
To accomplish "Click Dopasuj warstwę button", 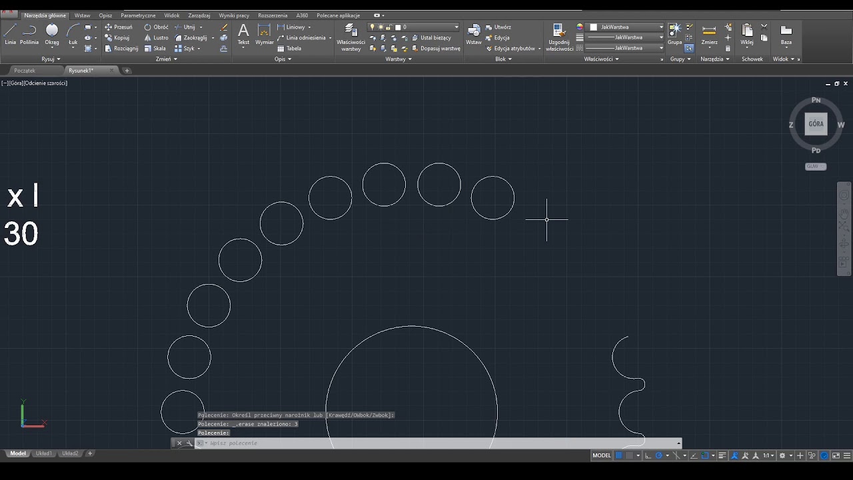I will point(436,48).
